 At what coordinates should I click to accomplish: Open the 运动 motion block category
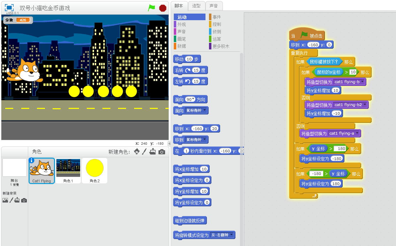[x=189, y=17]
